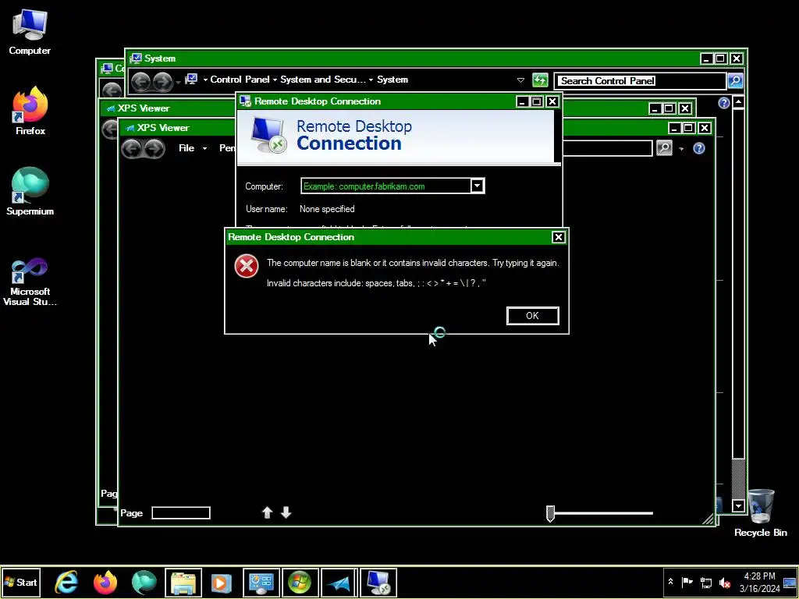Open XPS Viewer help icon
This screenshot has height=599, width=799.
click(x=699, y=148)
